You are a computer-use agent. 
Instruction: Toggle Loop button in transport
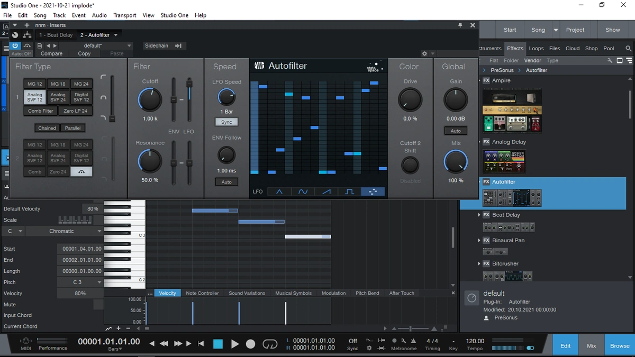pyautogui.click(x=270, y=344)
